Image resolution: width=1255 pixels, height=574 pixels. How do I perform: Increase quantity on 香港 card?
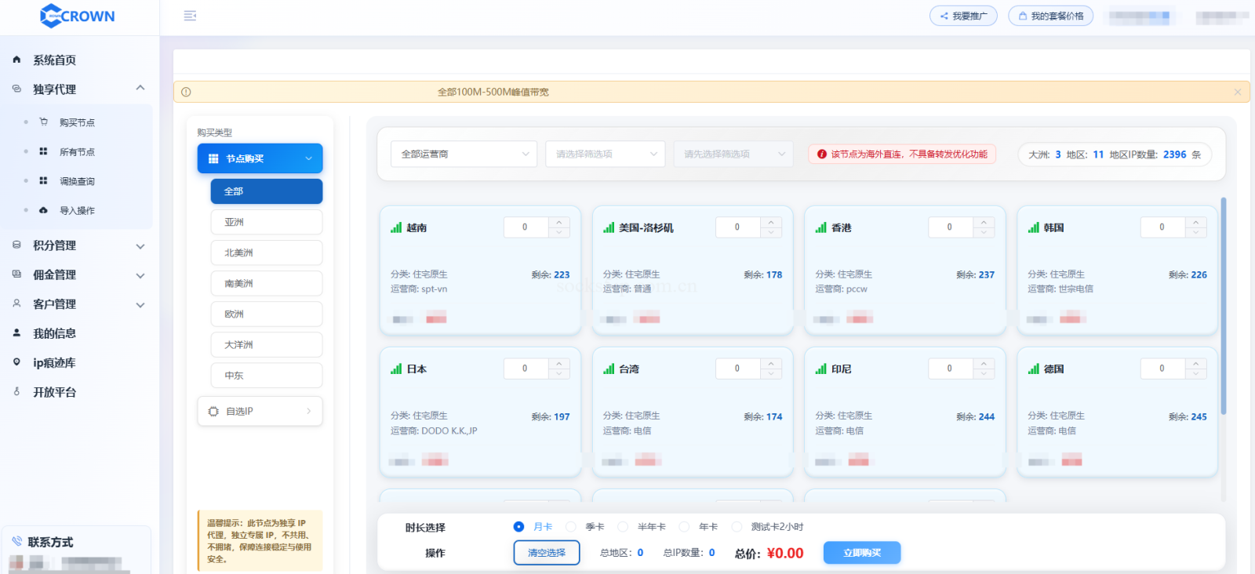[984, 223]
